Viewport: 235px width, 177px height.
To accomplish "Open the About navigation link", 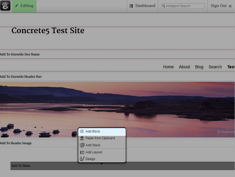I will [x=184, y=67].
